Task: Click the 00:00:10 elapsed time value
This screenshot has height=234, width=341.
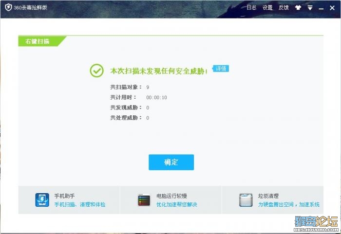Action: [156, 98]
